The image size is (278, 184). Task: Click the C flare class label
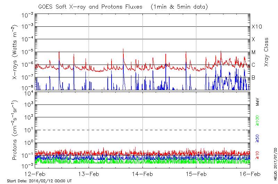point(253,65)
